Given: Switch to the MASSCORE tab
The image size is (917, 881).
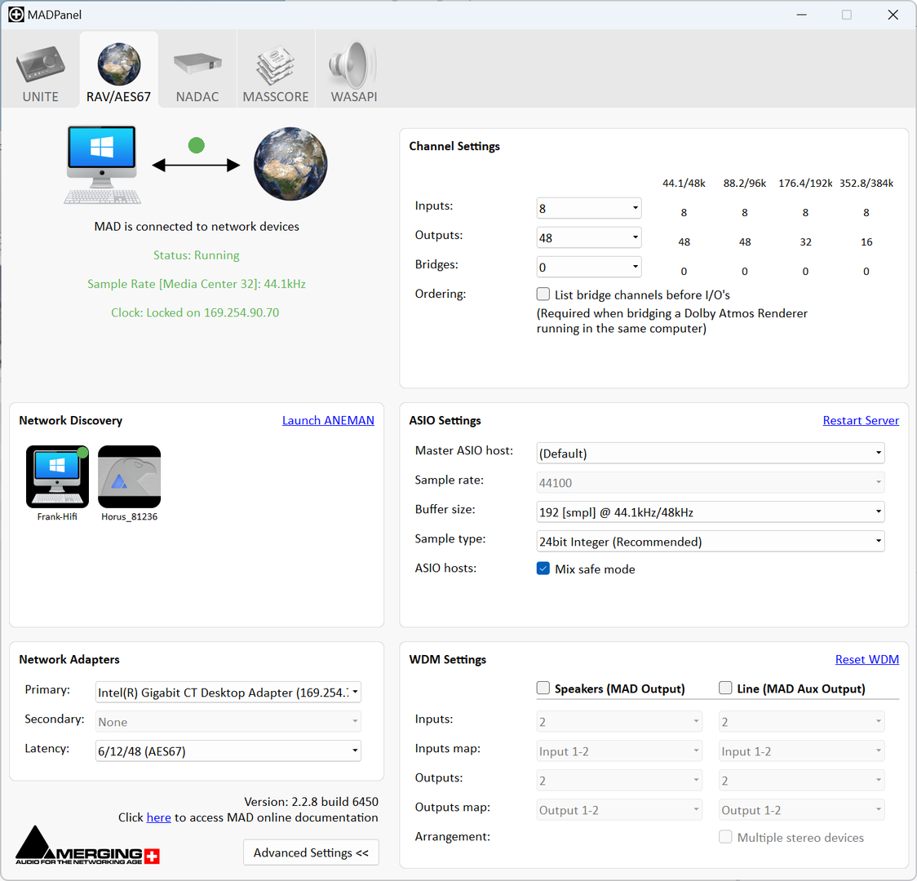Looking at the screenshot, I should (276, 71).
